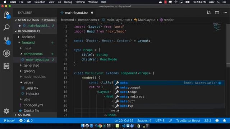
Task: Click the frontend breadcrumb segment
Action: click(68, 20)
